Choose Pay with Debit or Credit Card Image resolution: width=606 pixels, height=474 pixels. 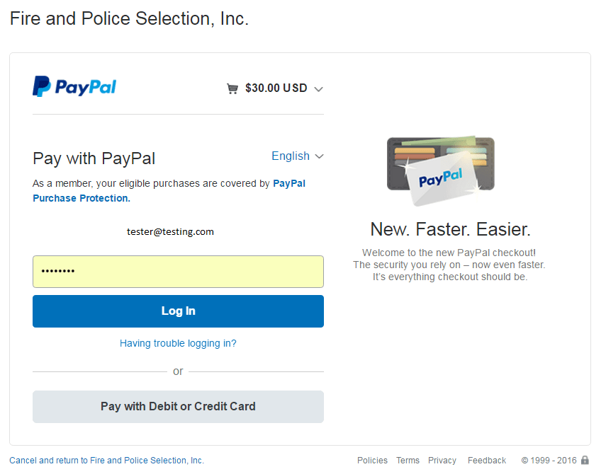point(178,407)
